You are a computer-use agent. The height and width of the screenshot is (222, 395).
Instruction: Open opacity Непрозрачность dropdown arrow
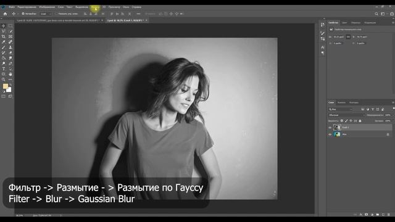tap(393, 115)
